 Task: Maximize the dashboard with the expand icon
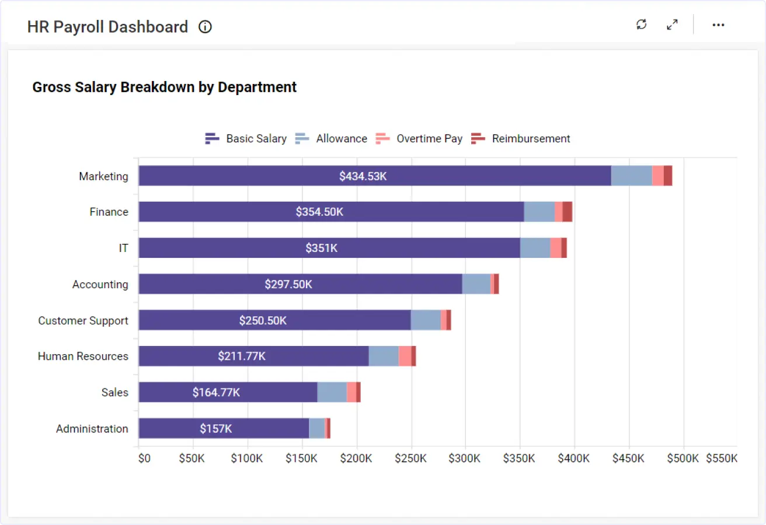672,24
